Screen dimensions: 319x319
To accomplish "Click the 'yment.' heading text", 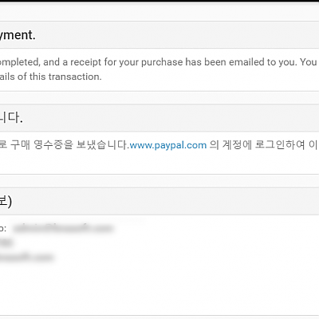I will [18, 35].
